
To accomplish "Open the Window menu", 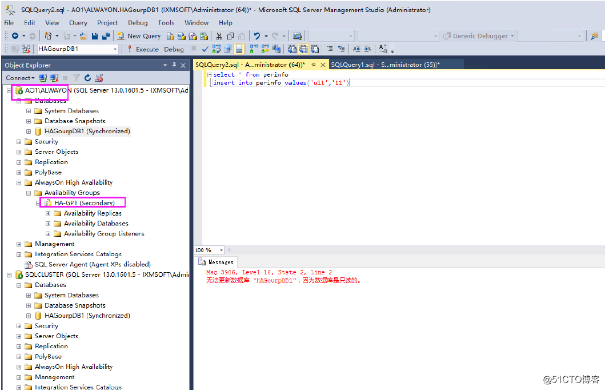I will click(197, 23).
